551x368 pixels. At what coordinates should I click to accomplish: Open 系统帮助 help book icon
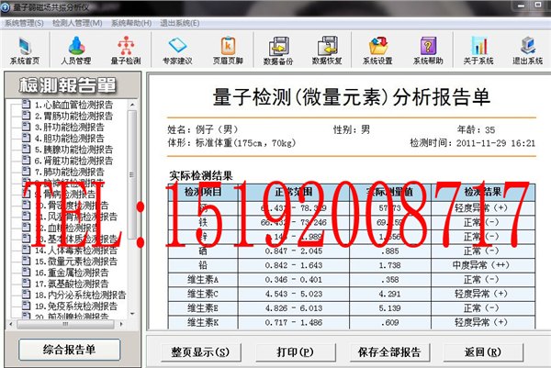click(428, 50)
